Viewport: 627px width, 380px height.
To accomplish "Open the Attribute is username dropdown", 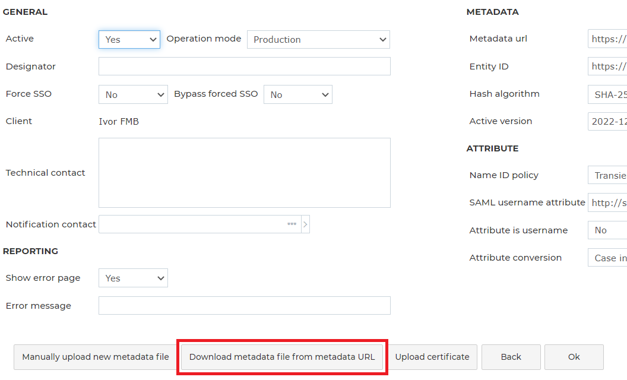I will point(607,230).
